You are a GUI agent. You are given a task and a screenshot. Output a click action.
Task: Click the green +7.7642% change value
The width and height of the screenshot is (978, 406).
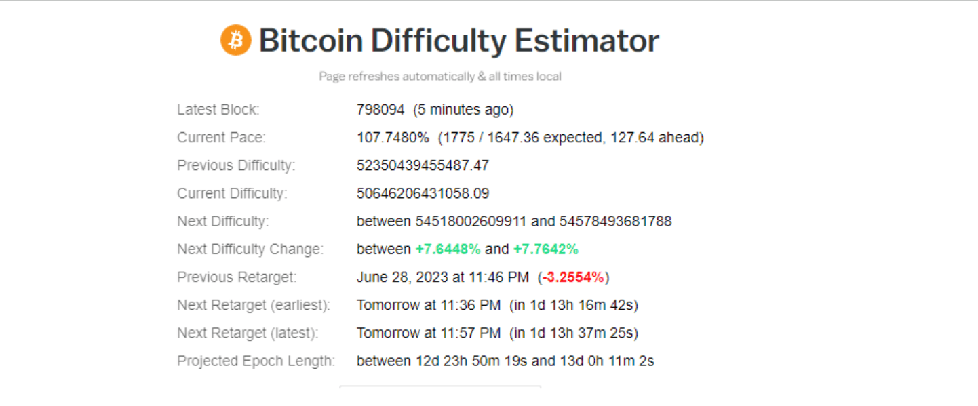click(x=546, y=249)
